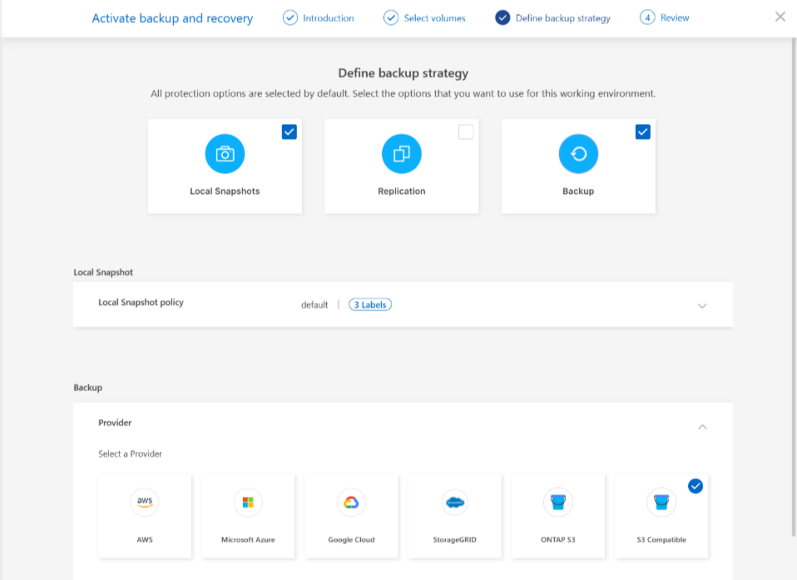Select the StorageGRID provider icon
The image size is (797, 580).
pos(454,502)
